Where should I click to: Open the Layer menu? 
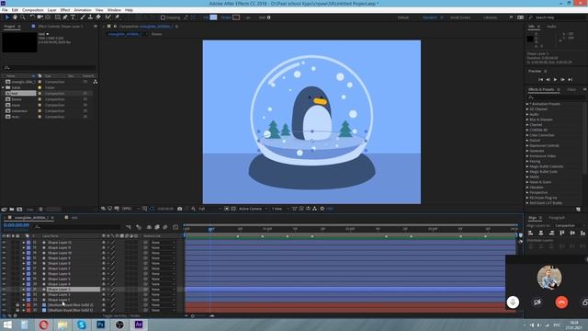point(51,10)
